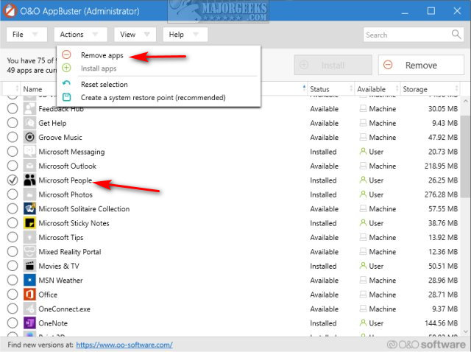471x352 pixels.
Task: Click the 144.56 MB storage value
Action: 441,323
